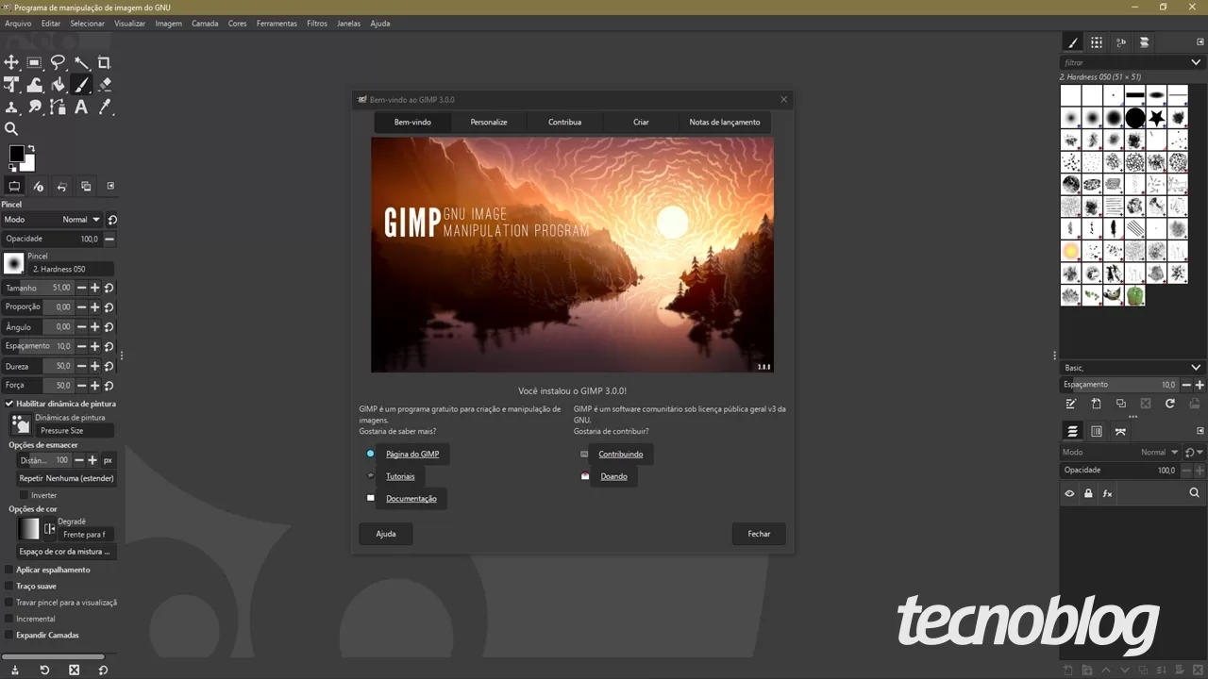Open the Brushes tab in right dock
Viewport: 1208px width, 679px height.
1072,42
